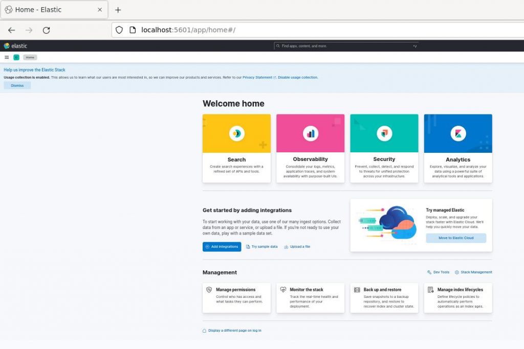Screen dimensions: 524x349
Task: Click Get started by adding integrations heading
Action: point(247,210)
